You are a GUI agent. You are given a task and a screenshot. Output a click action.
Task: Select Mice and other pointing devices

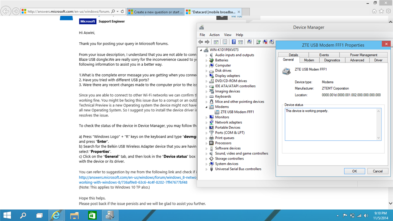click(x=239, y=102)
